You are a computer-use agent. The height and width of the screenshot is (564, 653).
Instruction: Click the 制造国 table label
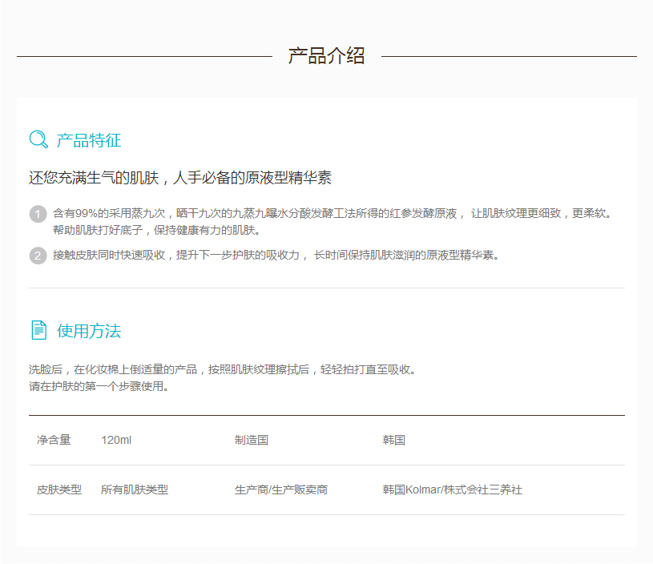[x=251, y=440]
